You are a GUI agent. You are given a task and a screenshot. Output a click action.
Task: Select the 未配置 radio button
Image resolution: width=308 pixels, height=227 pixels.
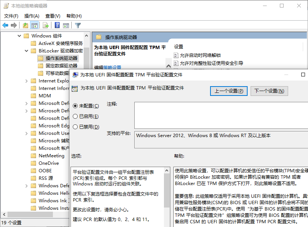click(75, 106)
